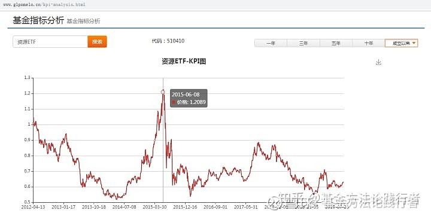Click the peak data point marker on chart

point(163,92)
